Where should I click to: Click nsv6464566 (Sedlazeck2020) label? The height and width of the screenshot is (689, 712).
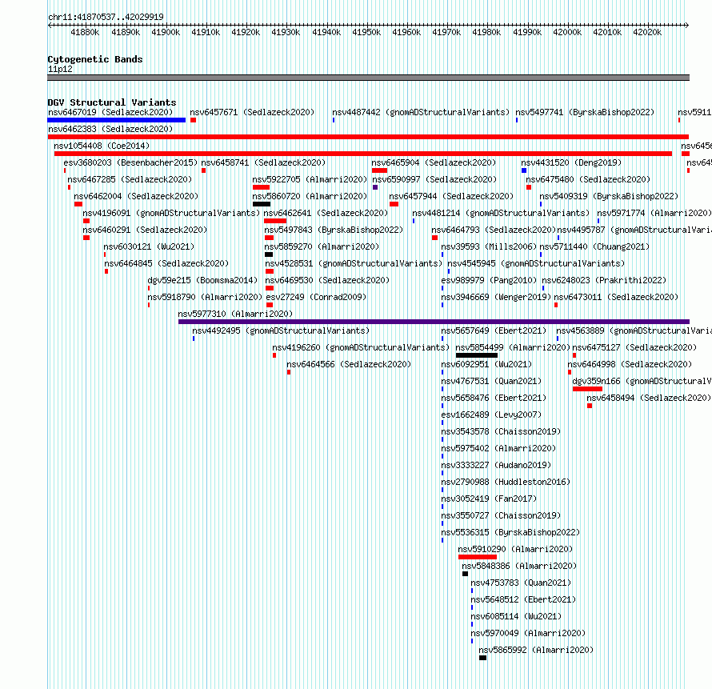point(349,364)
